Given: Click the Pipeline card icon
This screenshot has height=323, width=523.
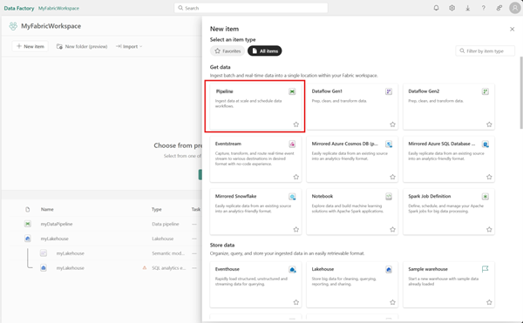Looking at the screenshot, I should click(x=292, y=91).
